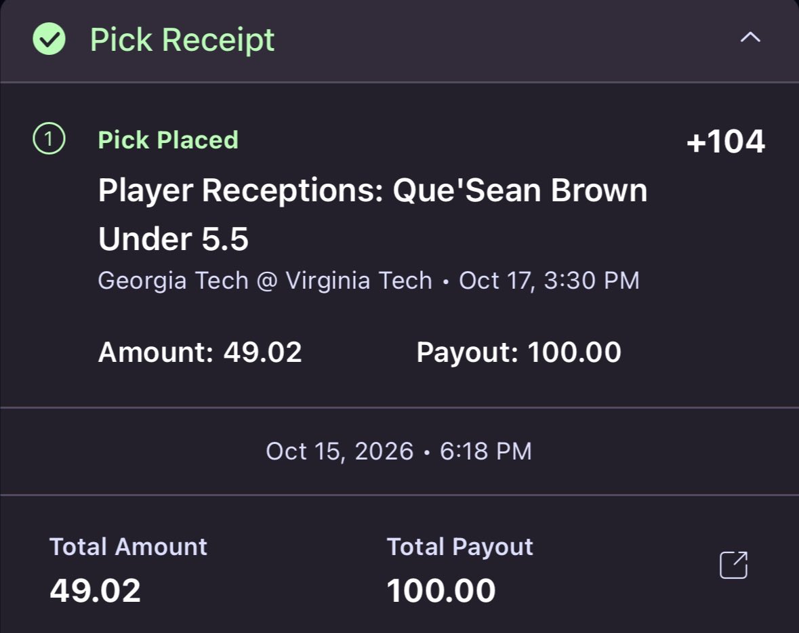
Task: Click the green checkmark circle icon
Action: pos(49,39)
